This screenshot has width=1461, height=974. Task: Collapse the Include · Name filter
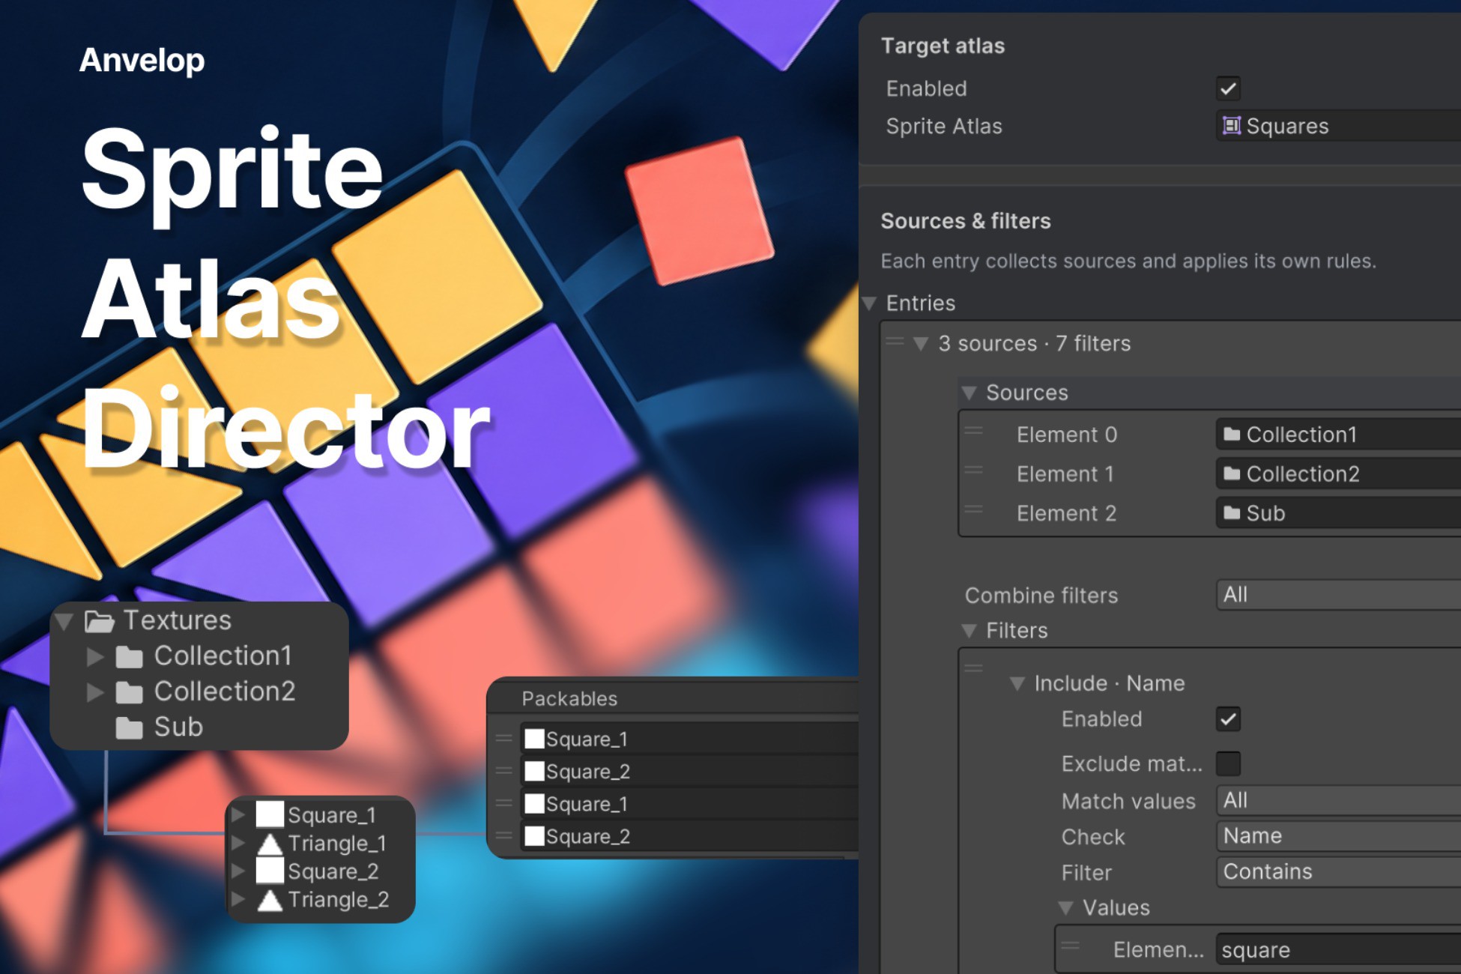(1017, 683)
